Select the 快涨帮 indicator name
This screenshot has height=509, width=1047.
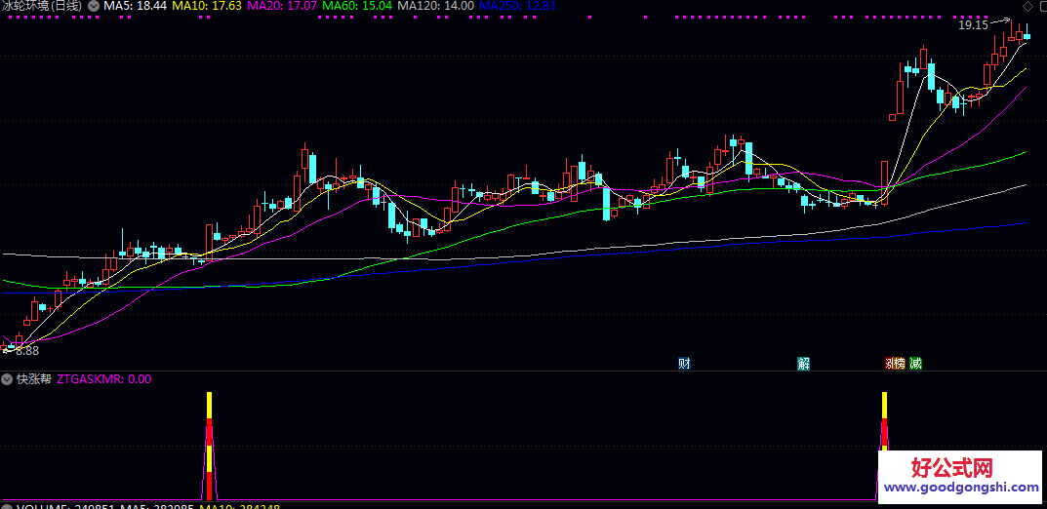[34, 379]
